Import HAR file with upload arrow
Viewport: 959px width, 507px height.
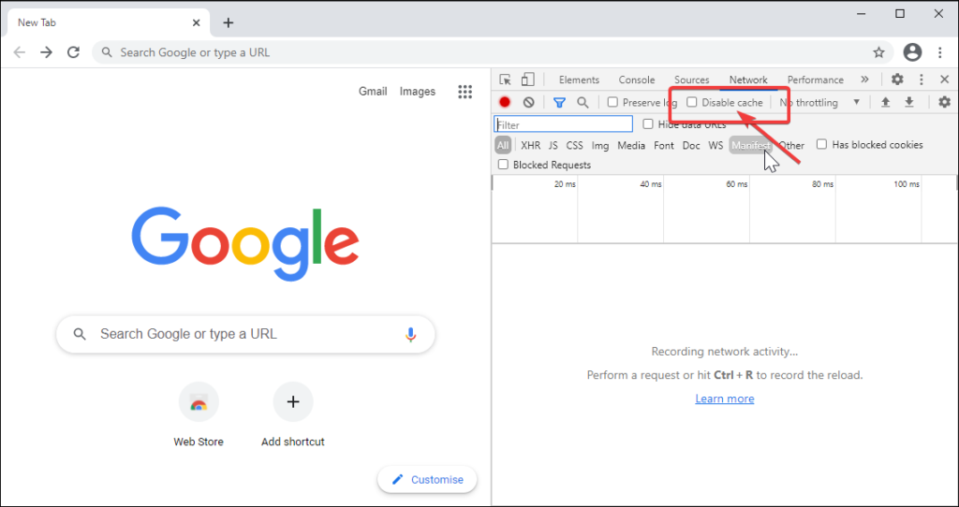(885, 103)
